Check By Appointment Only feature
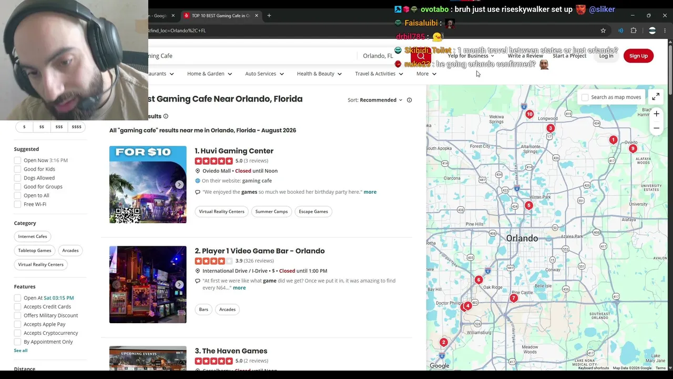This screenshot has height=379, width=673. coord(17,342)
